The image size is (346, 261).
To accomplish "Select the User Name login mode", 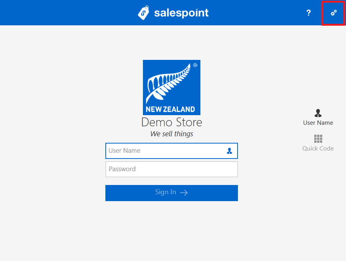I will tap(318, 117).
